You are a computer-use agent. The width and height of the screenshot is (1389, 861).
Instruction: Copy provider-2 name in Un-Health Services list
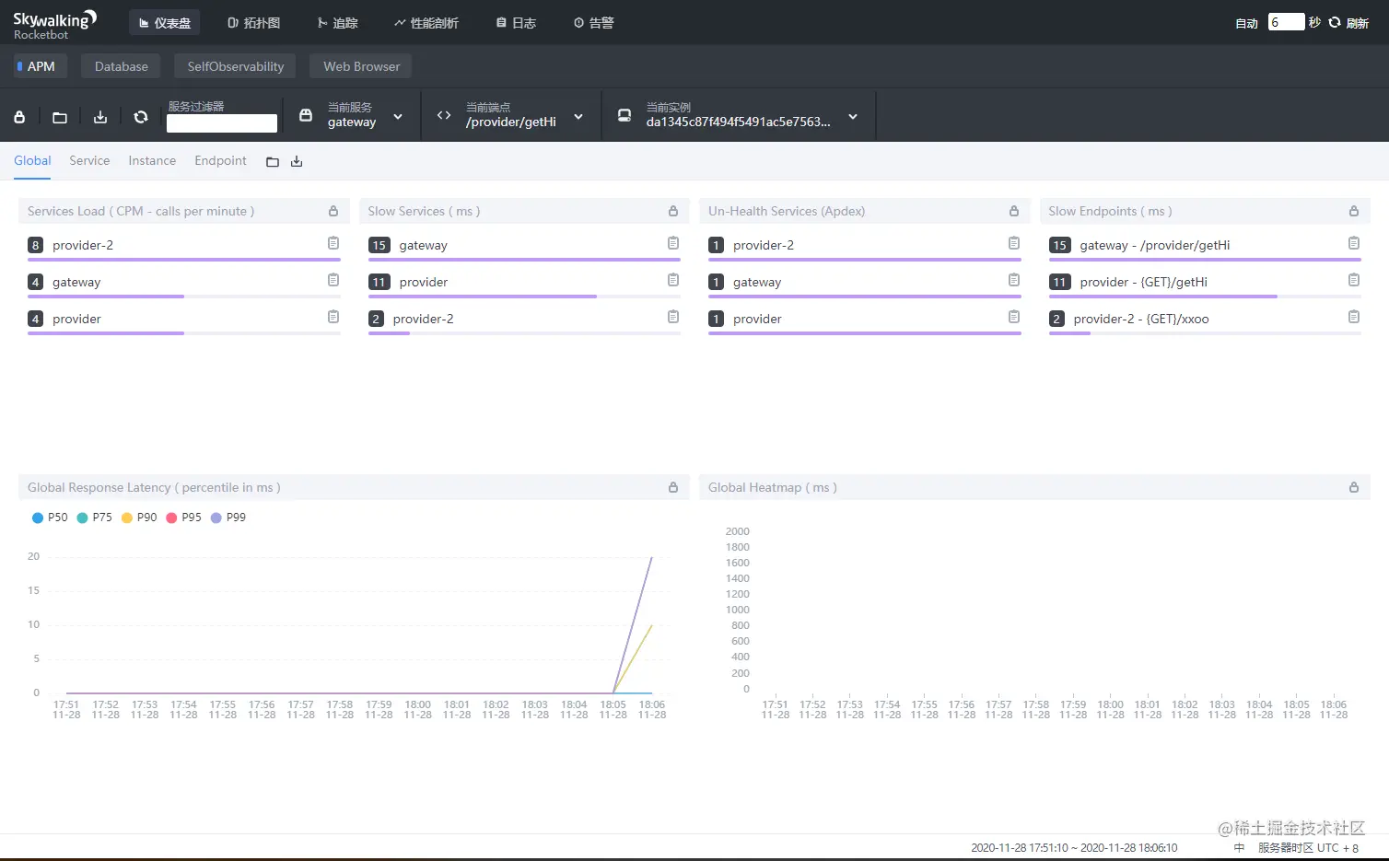click(1014, 243)
